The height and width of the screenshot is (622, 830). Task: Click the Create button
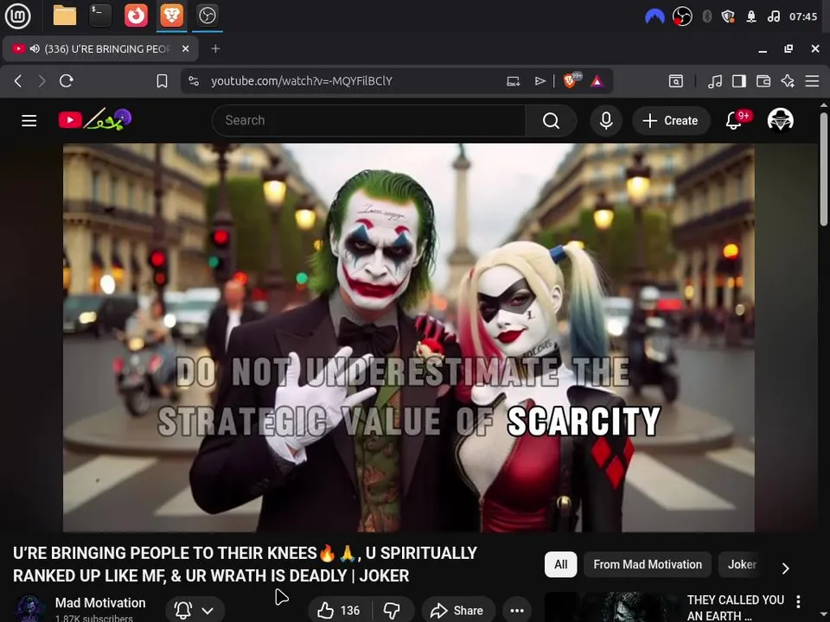pyautogui.click(x=671, y=121)
